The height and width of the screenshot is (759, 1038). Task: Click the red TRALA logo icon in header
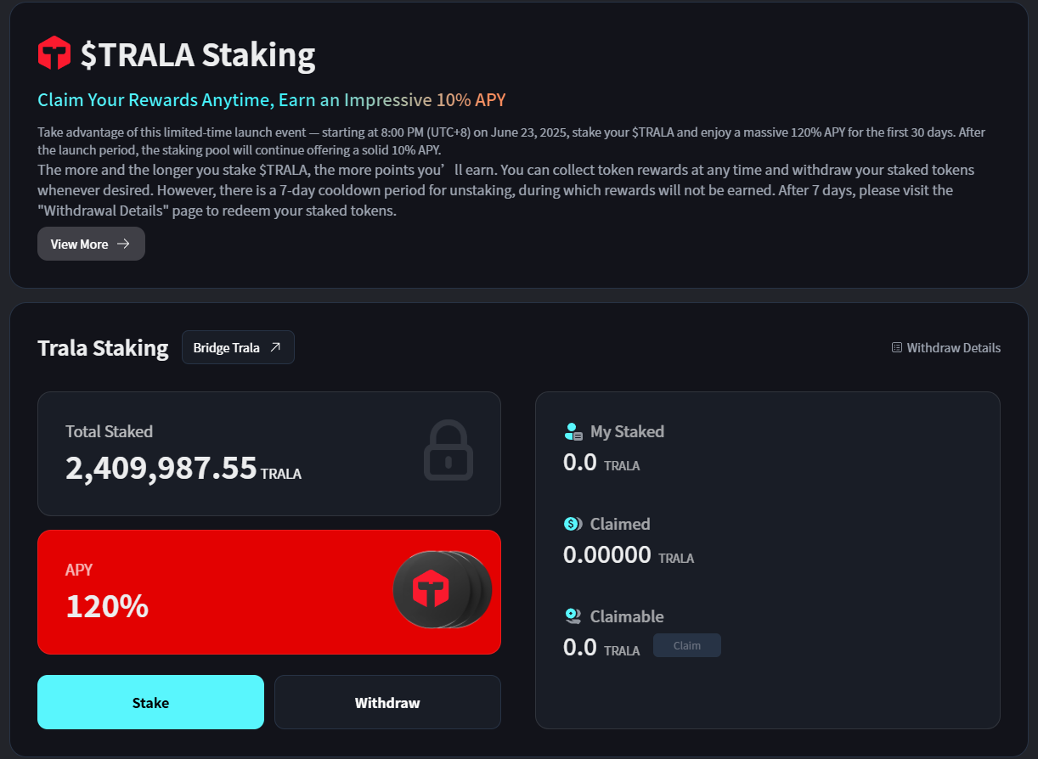click(x=54, y=53)
